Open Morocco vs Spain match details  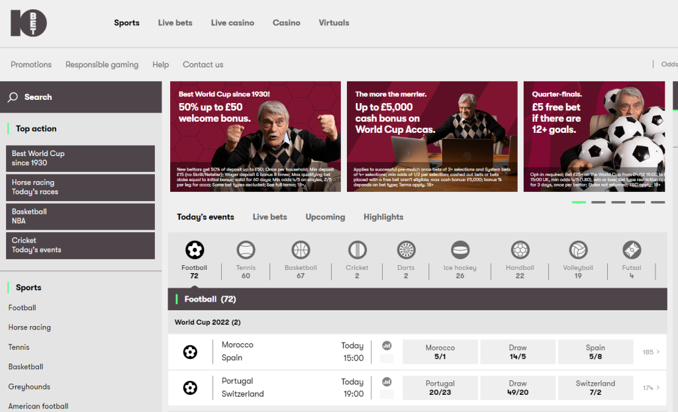238,351
